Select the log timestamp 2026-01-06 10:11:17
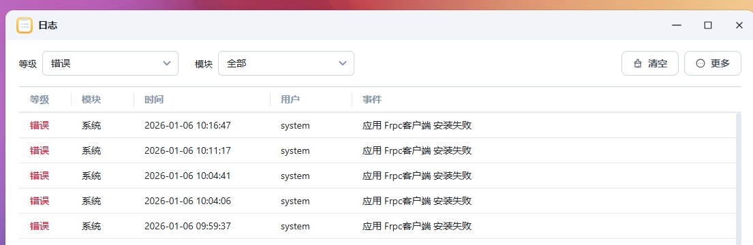This screenshot has height=245, width=753. (188, 150)
